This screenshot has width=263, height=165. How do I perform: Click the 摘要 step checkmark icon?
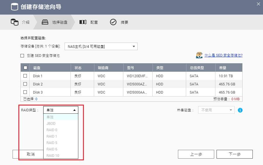[113, 22]
